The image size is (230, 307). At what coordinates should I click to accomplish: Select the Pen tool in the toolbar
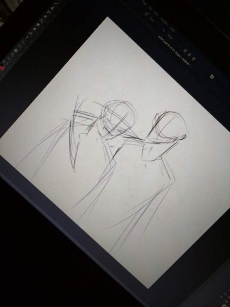coord(31,34)
